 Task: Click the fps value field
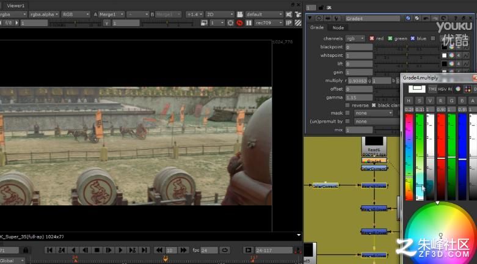pyautogui.click(x=209, y=251)
